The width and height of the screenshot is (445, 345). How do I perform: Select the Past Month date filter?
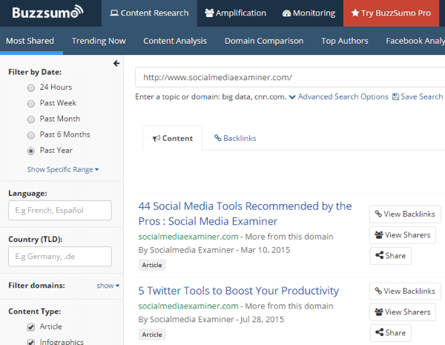[x=31, y=119]
